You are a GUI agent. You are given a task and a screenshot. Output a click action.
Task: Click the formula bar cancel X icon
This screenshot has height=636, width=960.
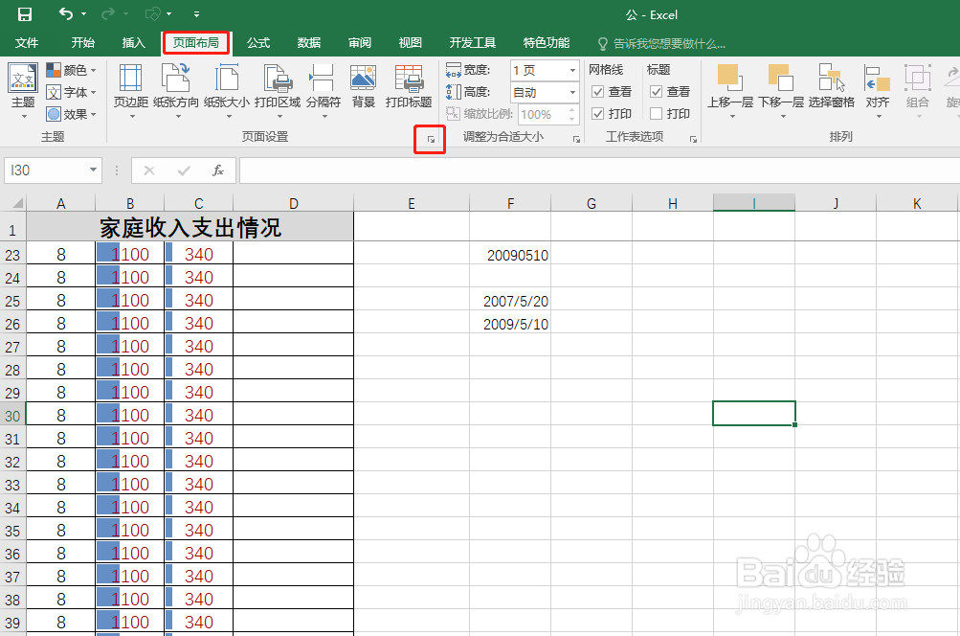(x=148, y=170)
